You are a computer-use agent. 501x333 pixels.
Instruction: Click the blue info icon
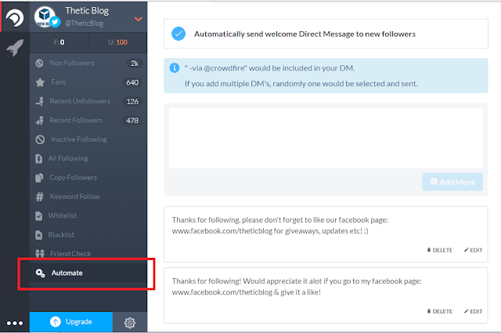click(x=175, y=68)
